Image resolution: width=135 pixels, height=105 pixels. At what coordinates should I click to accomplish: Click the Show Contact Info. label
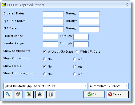[17, 58]
